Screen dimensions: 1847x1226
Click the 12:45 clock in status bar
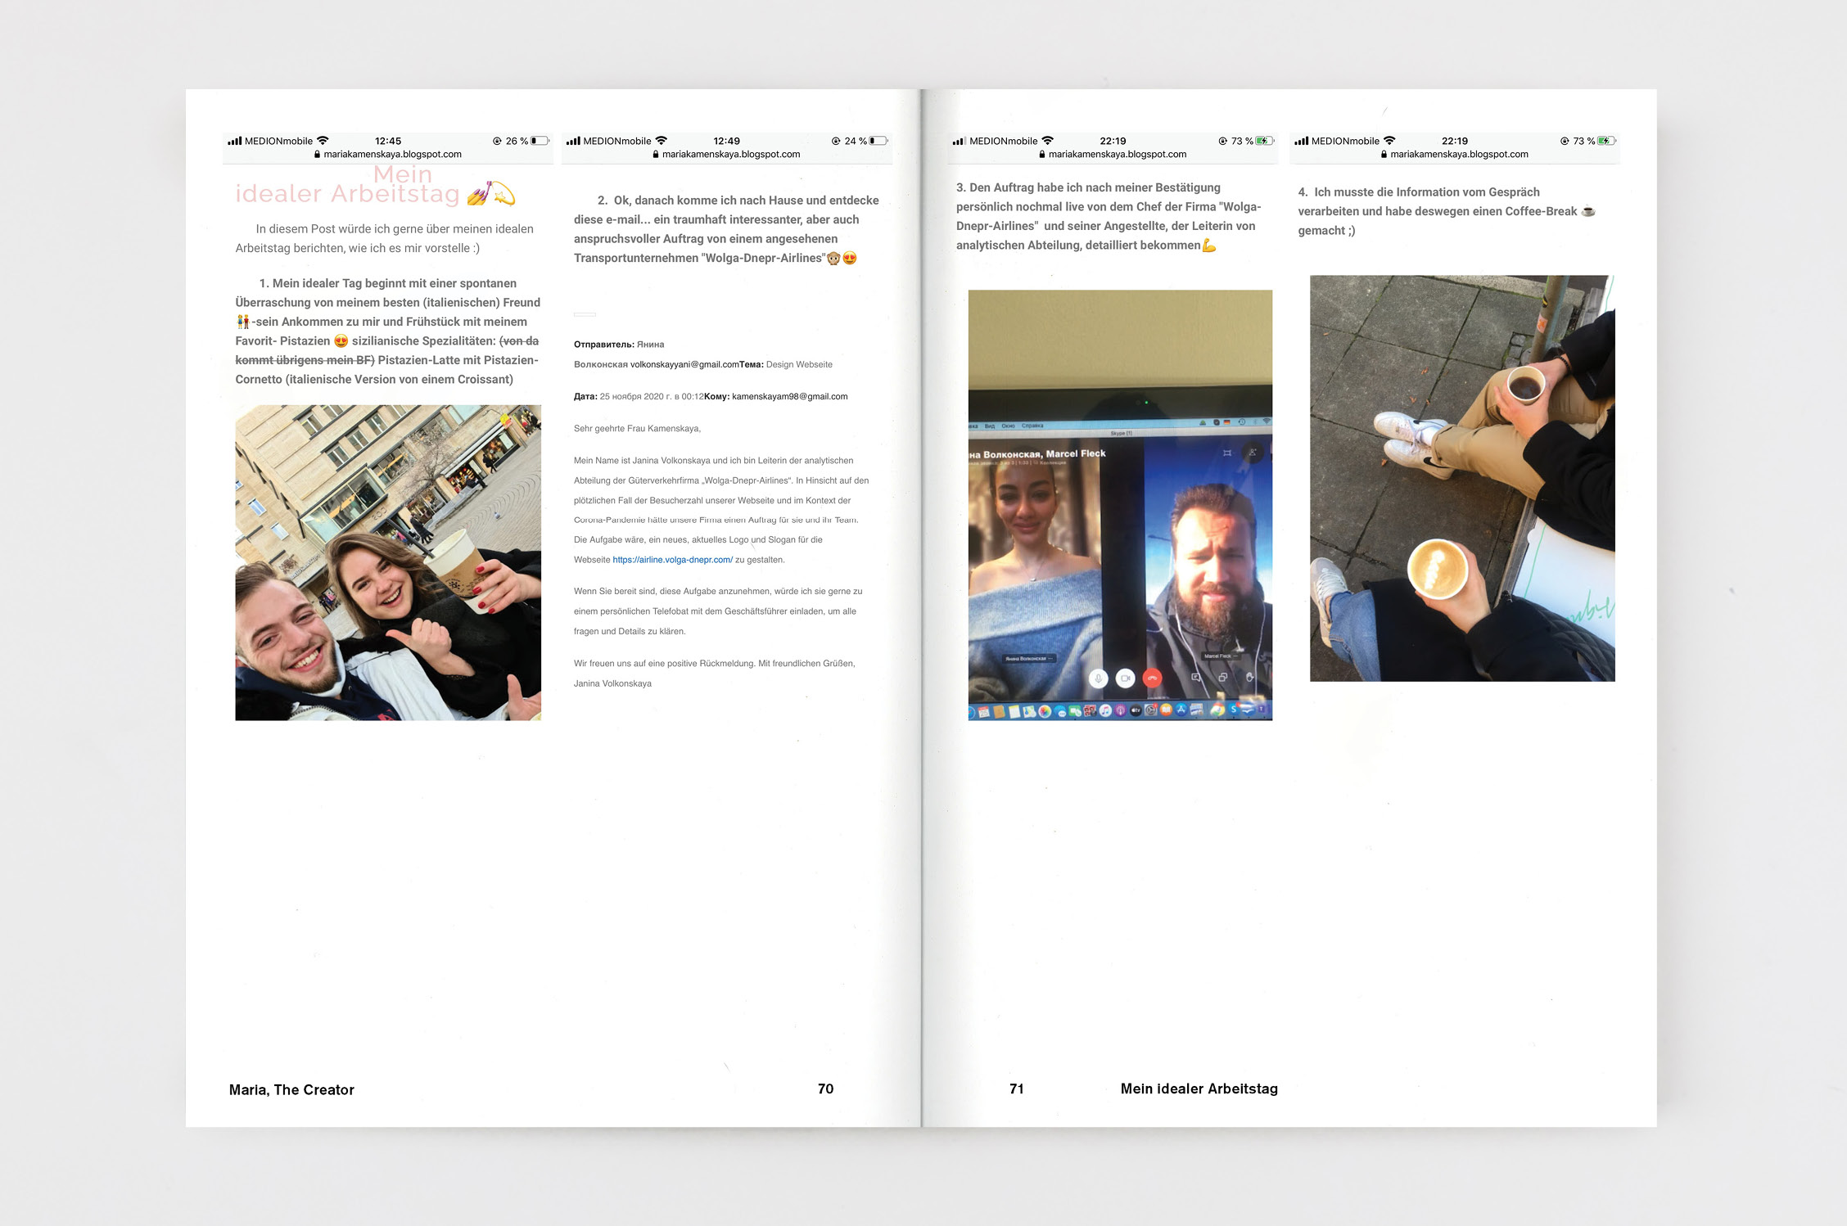tap(388, 141)
